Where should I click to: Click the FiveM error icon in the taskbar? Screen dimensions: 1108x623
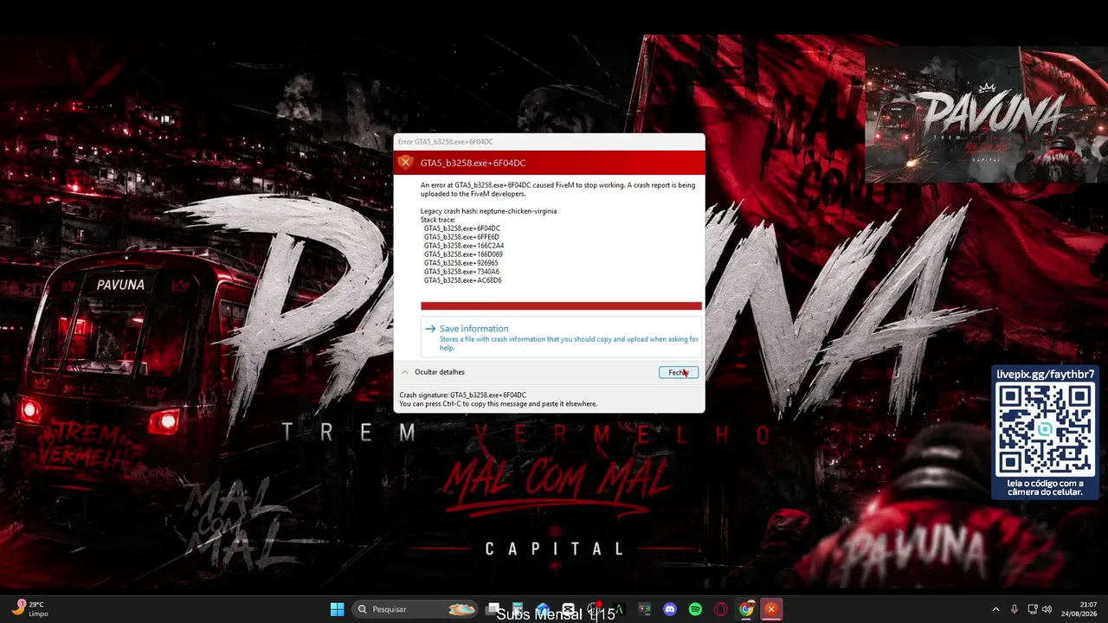(x=770, y=609)
